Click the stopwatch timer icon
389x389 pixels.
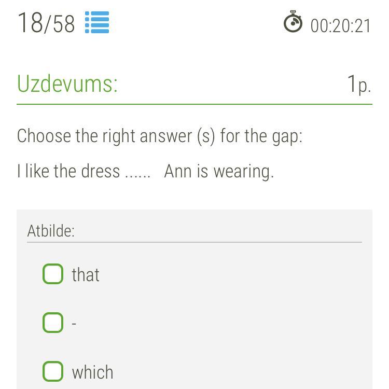click(x=293, y=23)
